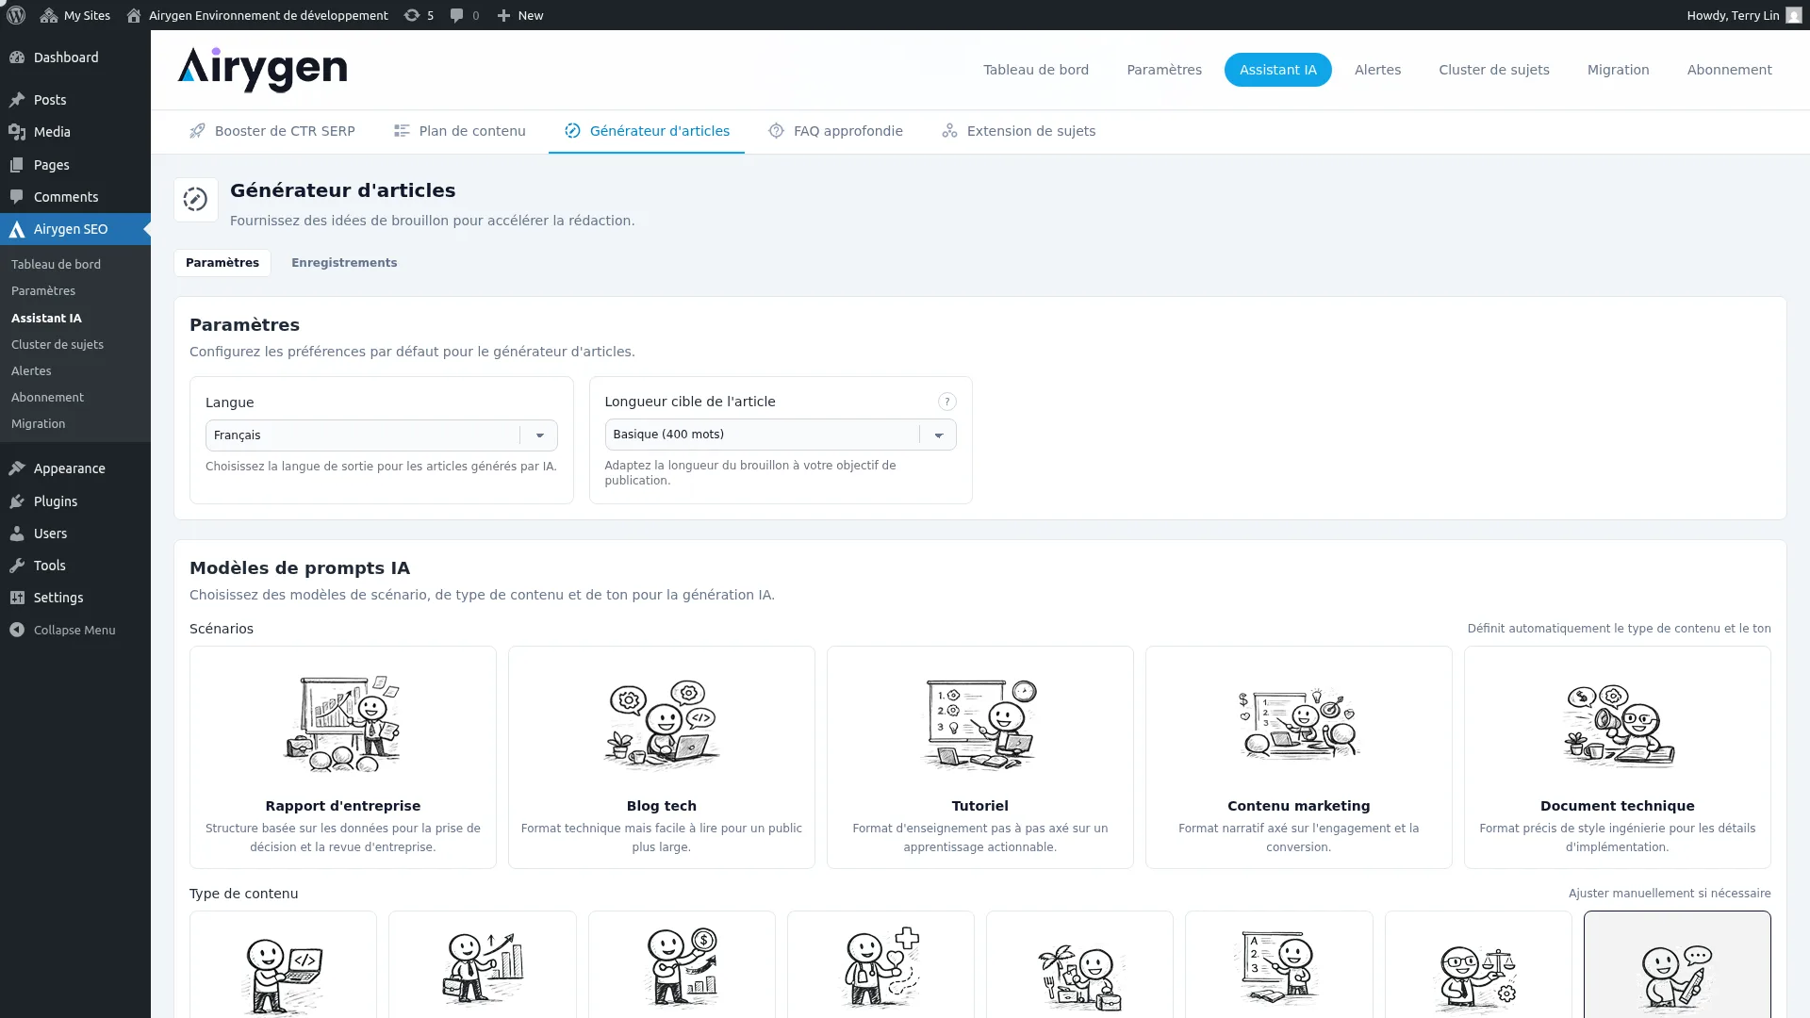Go to Migration in top navigation
The height and width of the screenshot is (1018, 1810).
pos(1618,70)
